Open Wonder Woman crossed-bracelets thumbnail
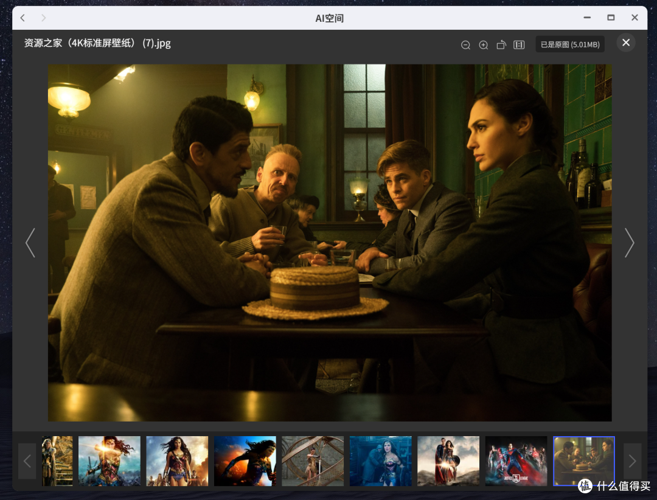The image size is (657, 500). point(109,461)
